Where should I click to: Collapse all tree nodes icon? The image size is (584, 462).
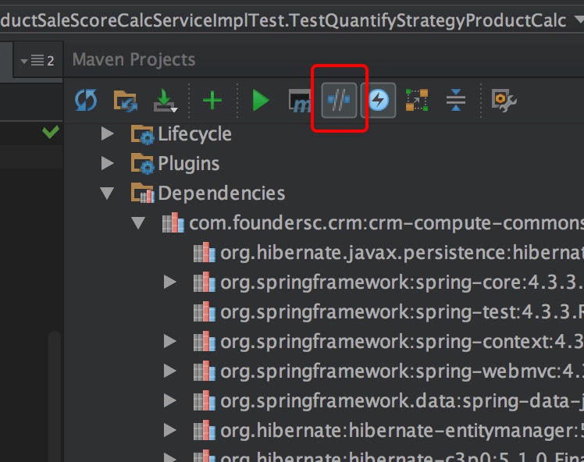click(456, 100)
